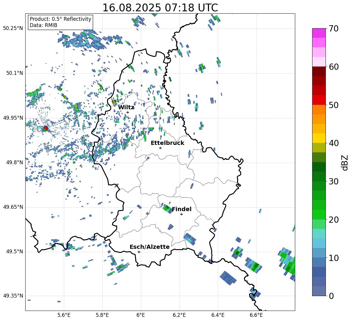The height and width of the screenshot is (321, 352).
Task: Click the colorbar tick label 30
Action: [x=334, y=181]
